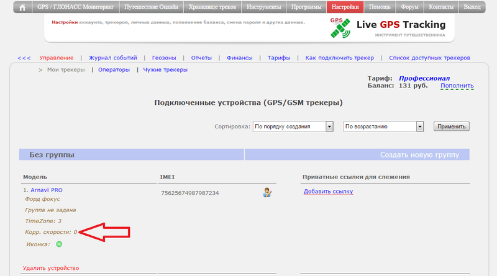The image size is (497, 276).
Task: Open the Arnavi PRO device link
Action: pos(47,190)
